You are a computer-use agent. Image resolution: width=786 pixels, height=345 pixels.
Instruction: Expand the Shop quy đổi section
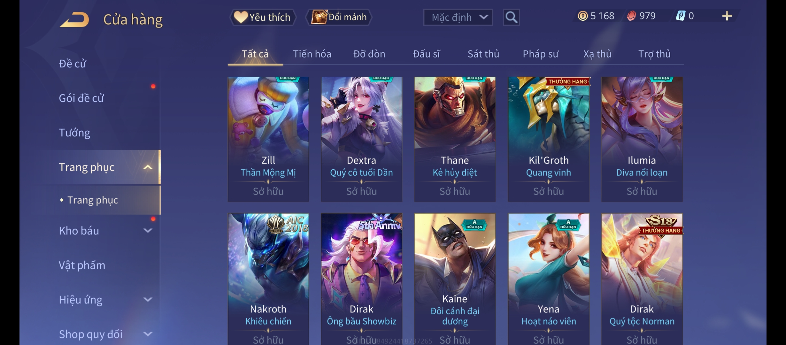(x=148, y=334)
